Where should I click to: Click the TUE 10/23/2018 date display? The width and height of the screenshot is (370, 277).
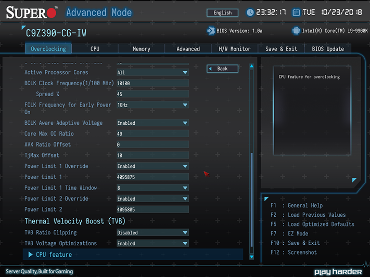[x=332, y=12]
